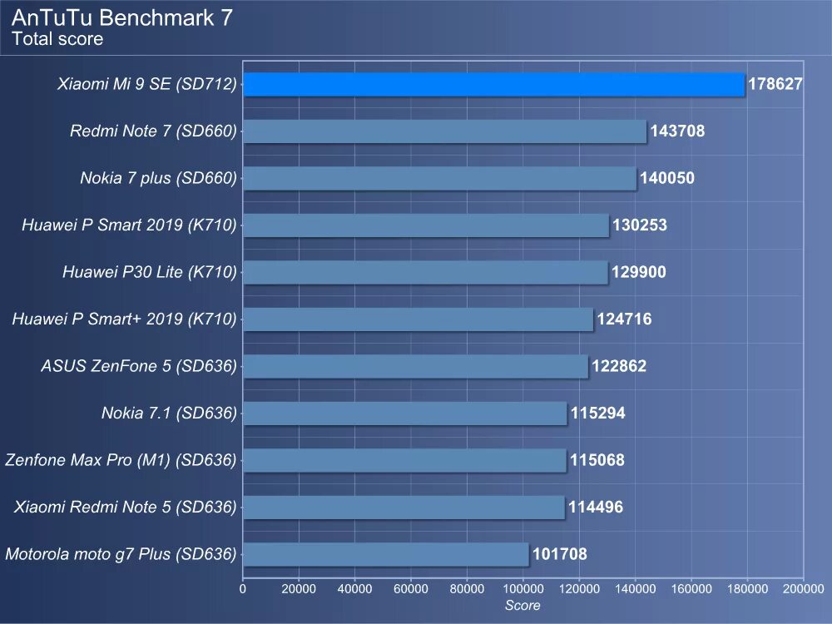The height and width of the screenshot is (624, 832).
Task: Click the 114496 score value
Action: point(596,508)
